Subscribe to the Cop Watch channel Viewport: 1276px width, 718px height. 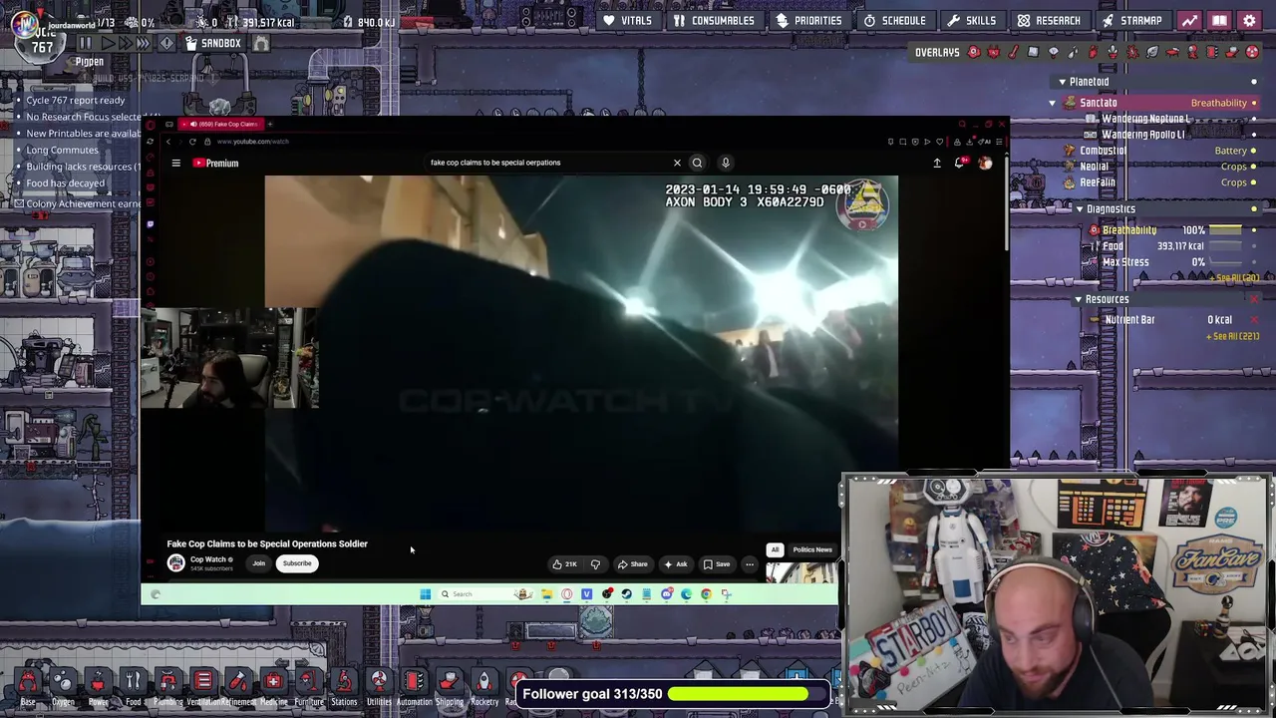coord(297,563)
